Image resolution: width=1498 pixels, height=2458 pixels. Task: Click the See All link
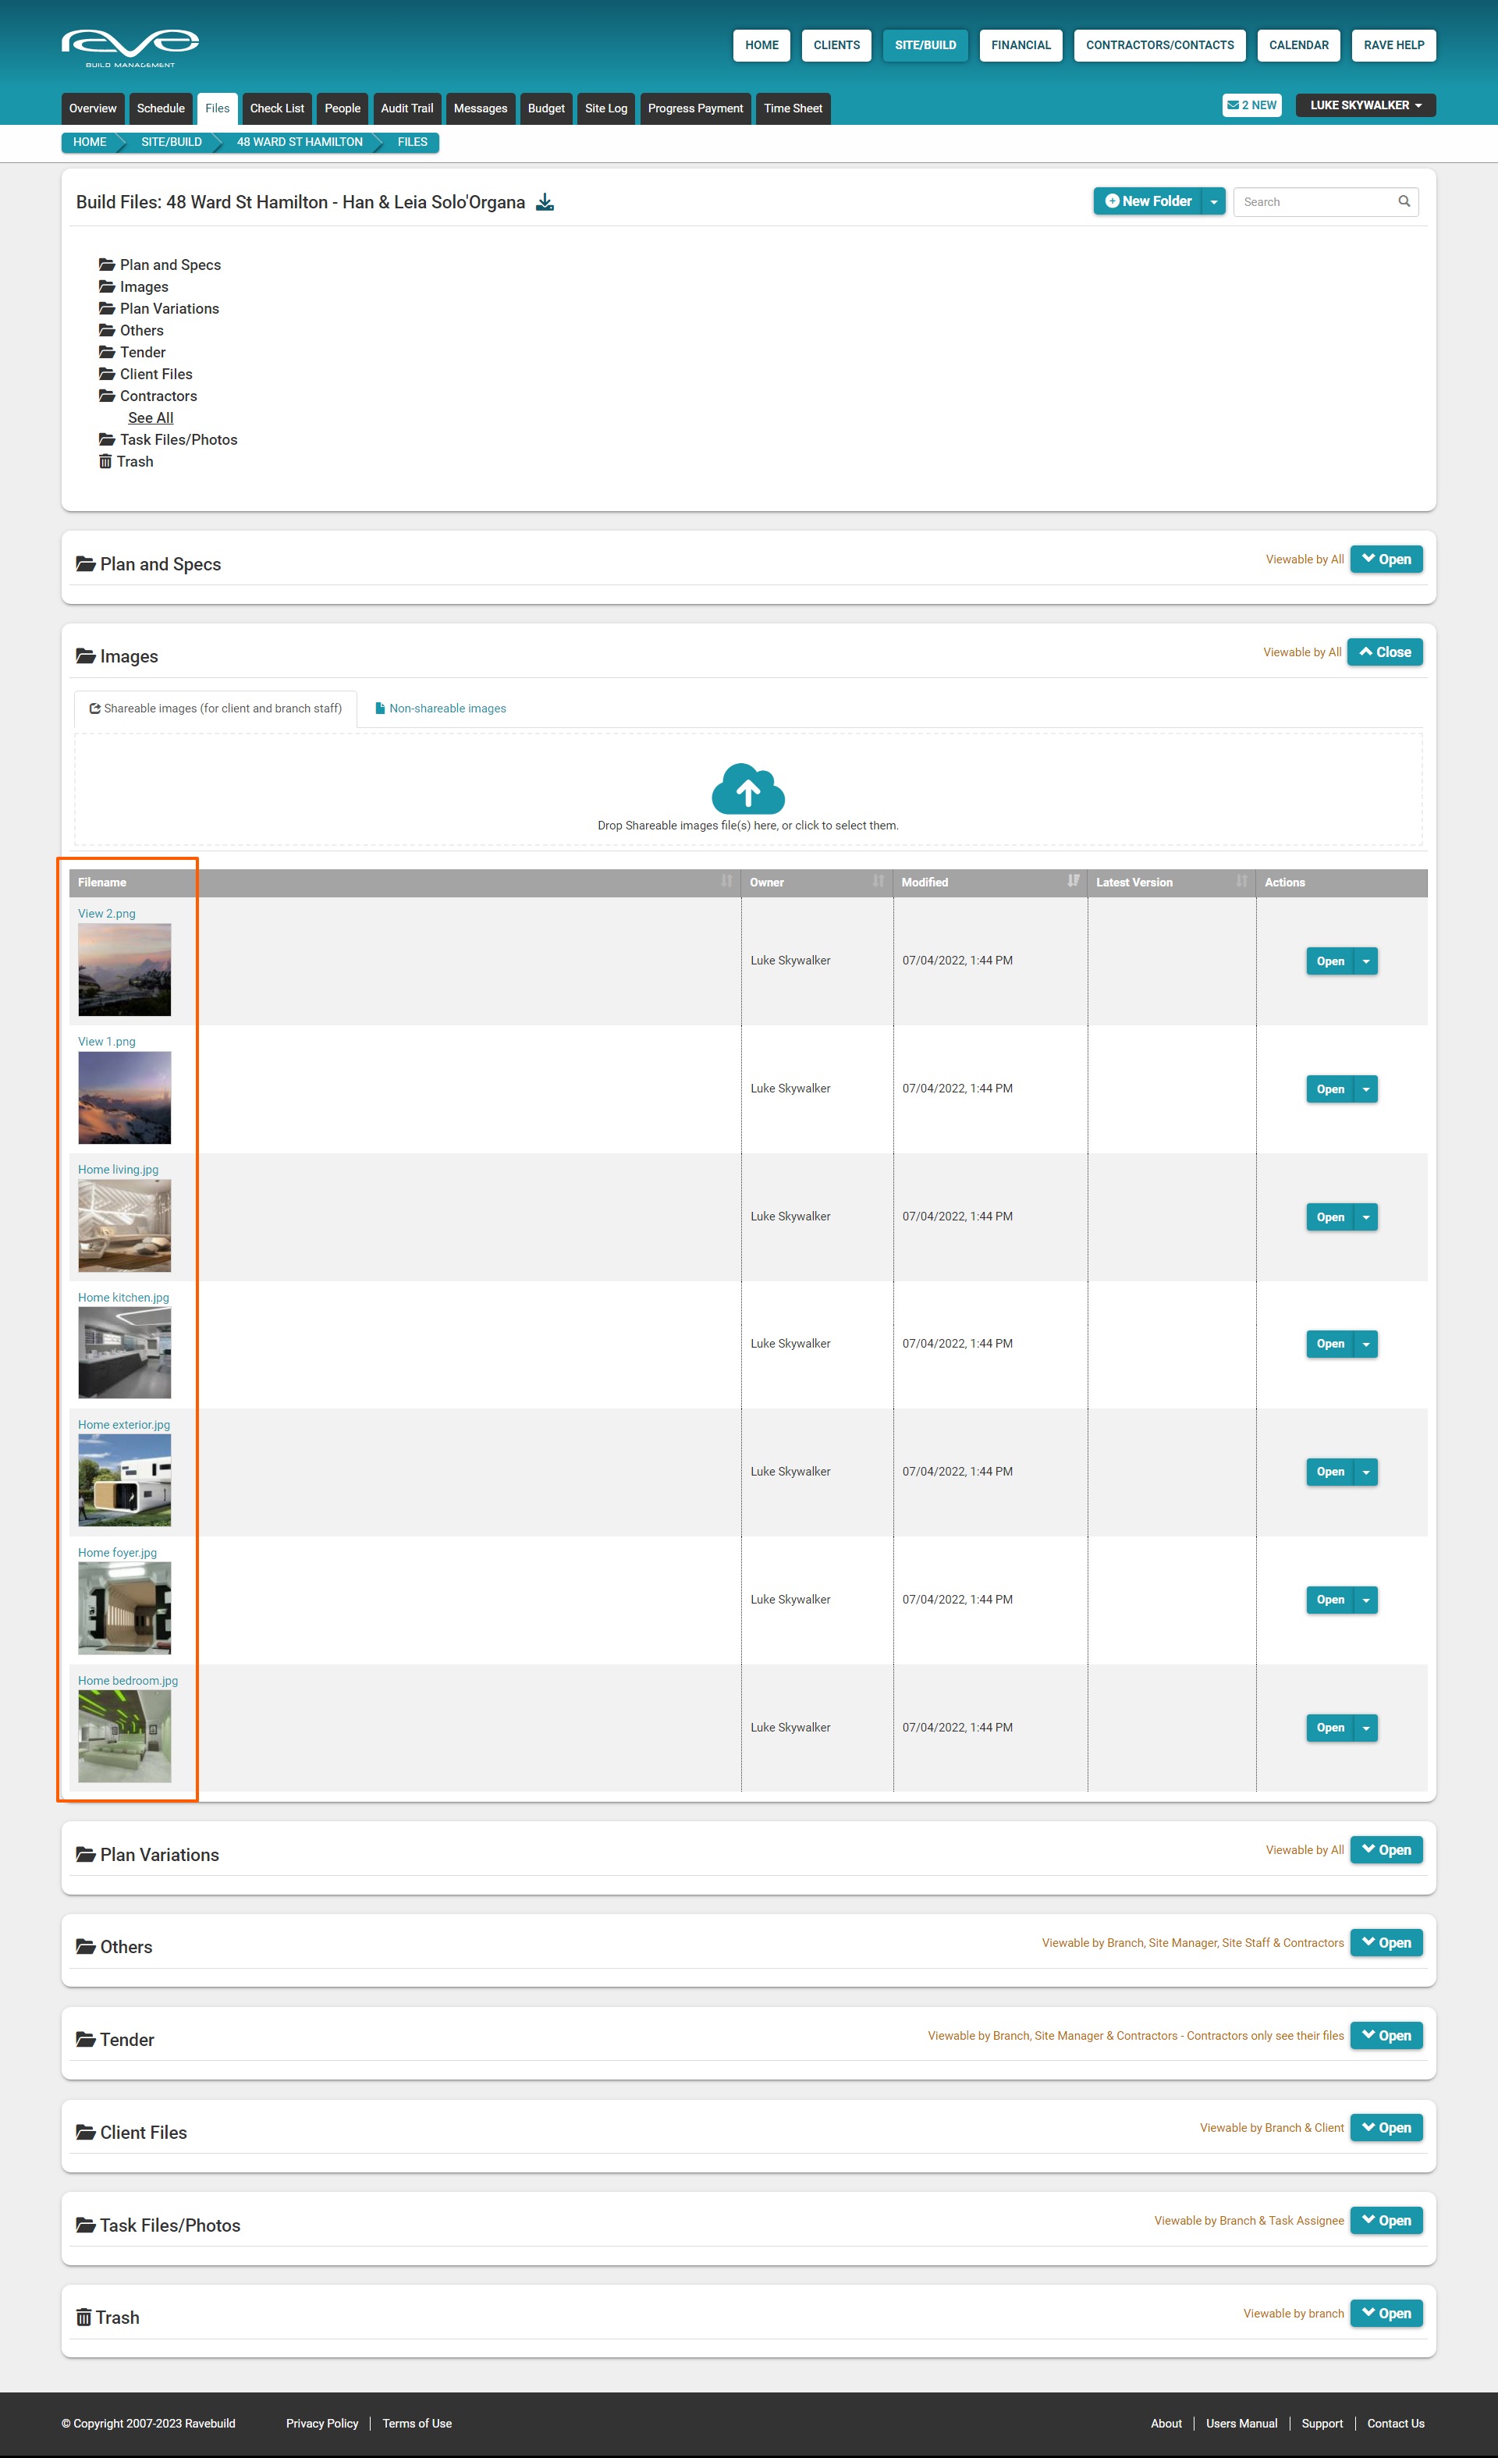coord(151,418)
